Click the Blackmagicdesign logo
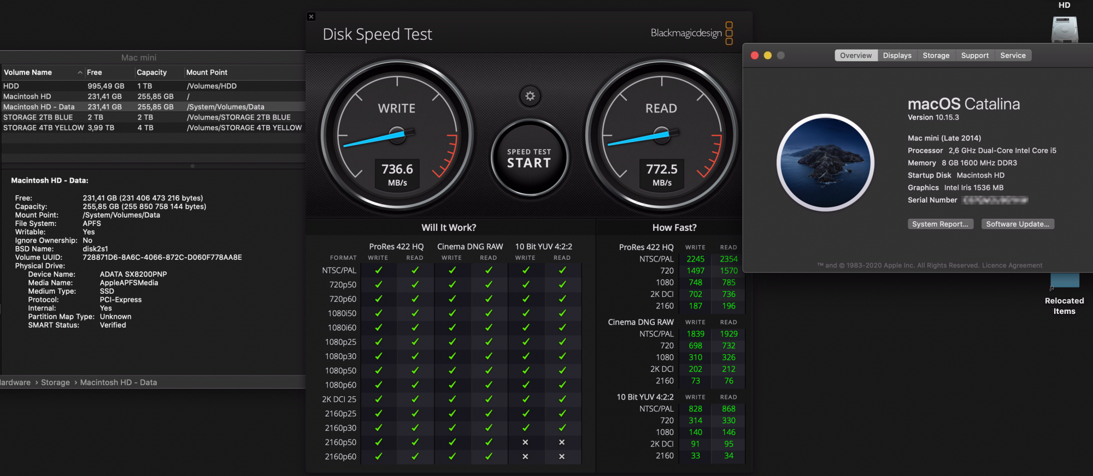This screenshot has height=476, width=1093. click(691, 33)
